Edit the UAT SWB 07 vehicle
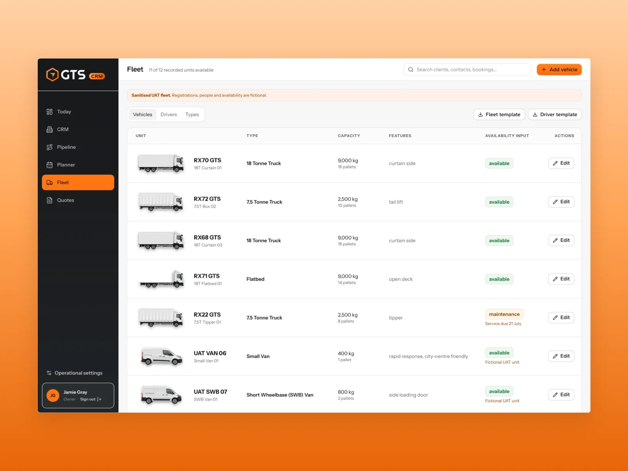The image size is (628, 471). tap(561, 394)
